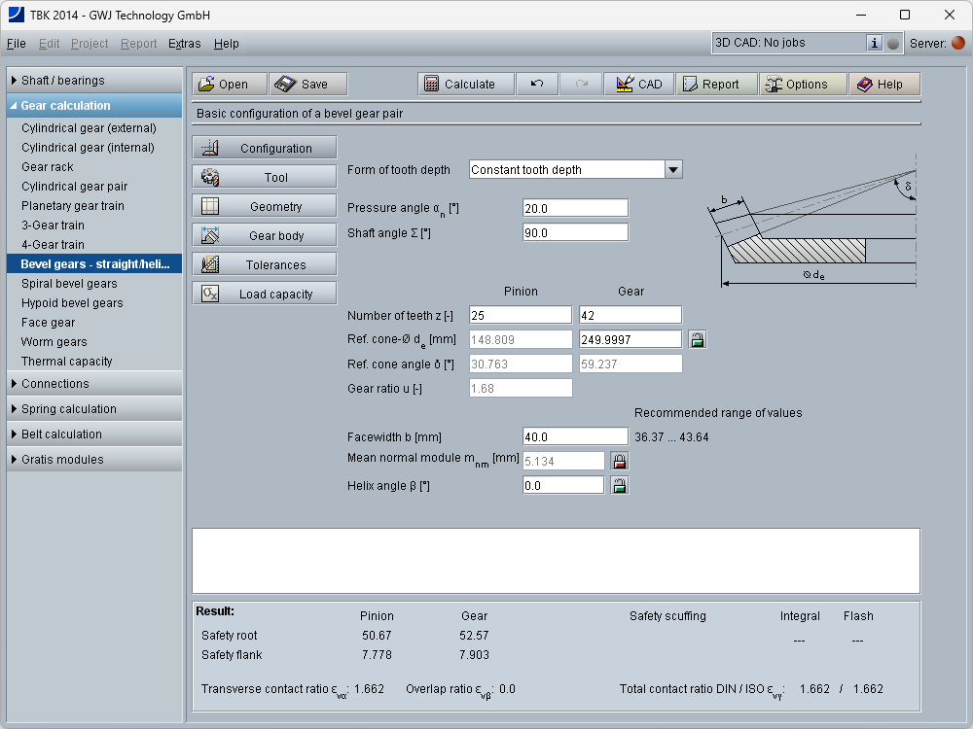Viewport: 973px width, 729px height.
Task: Toggle the Mean normal module lock
Action: (x=619, y=461)
